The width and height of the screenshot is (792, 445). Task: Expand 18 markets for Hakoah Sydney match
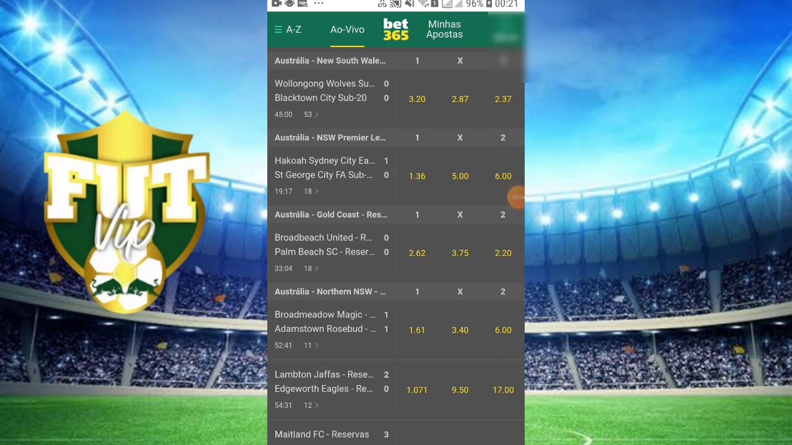[x=311, y=192]
